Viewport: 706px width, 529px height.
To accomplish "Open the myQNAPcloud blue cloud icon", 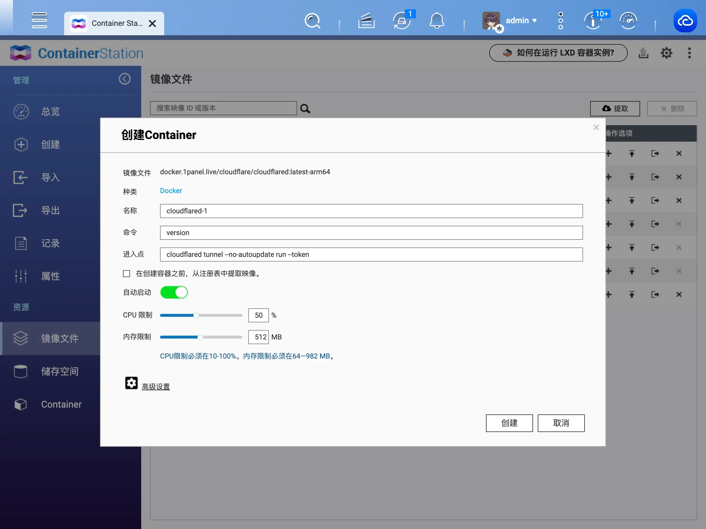I will 685,21.
